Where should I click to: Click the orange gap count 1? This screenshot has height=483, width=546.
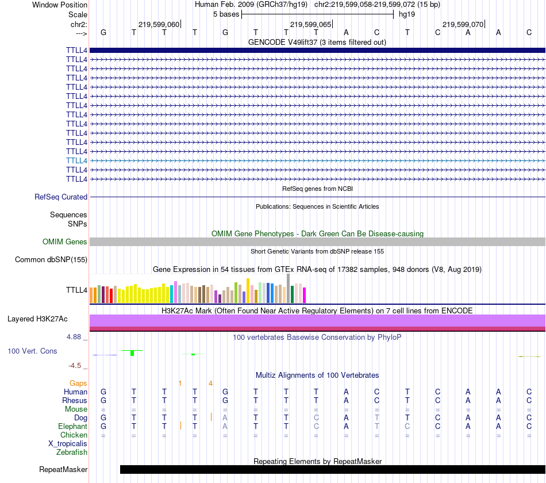(x=180, y=384)
